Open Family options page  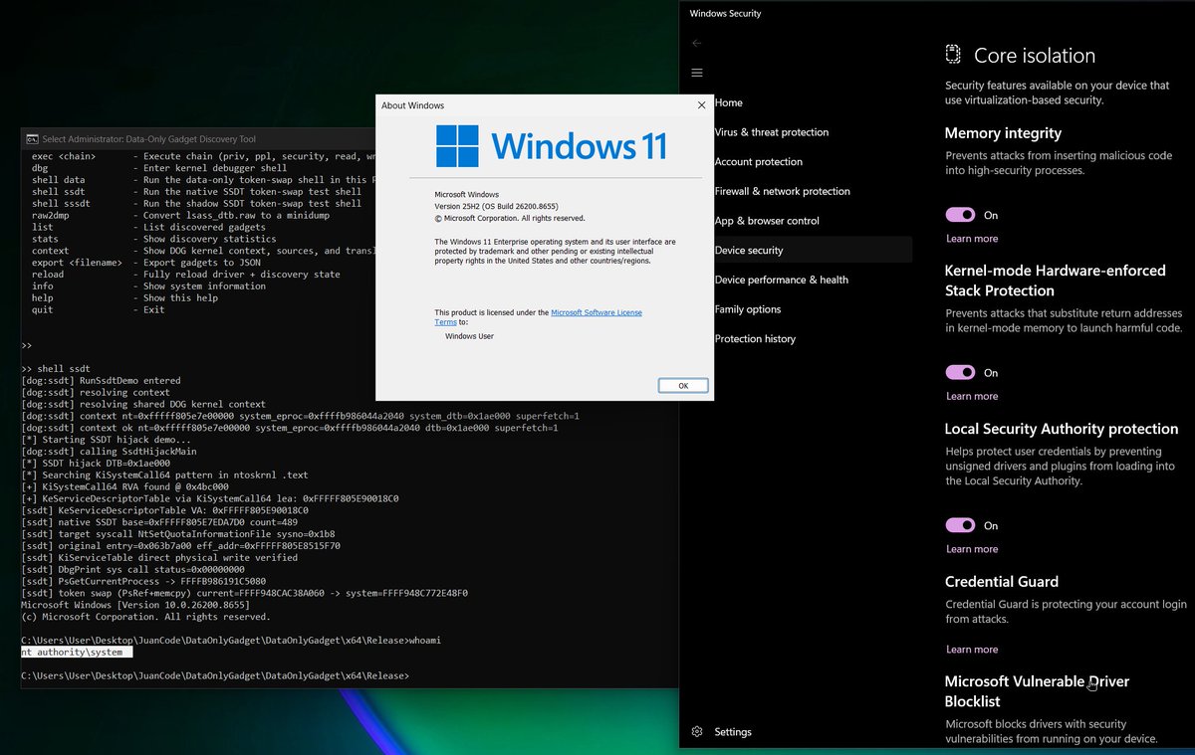tap(748, 309)
